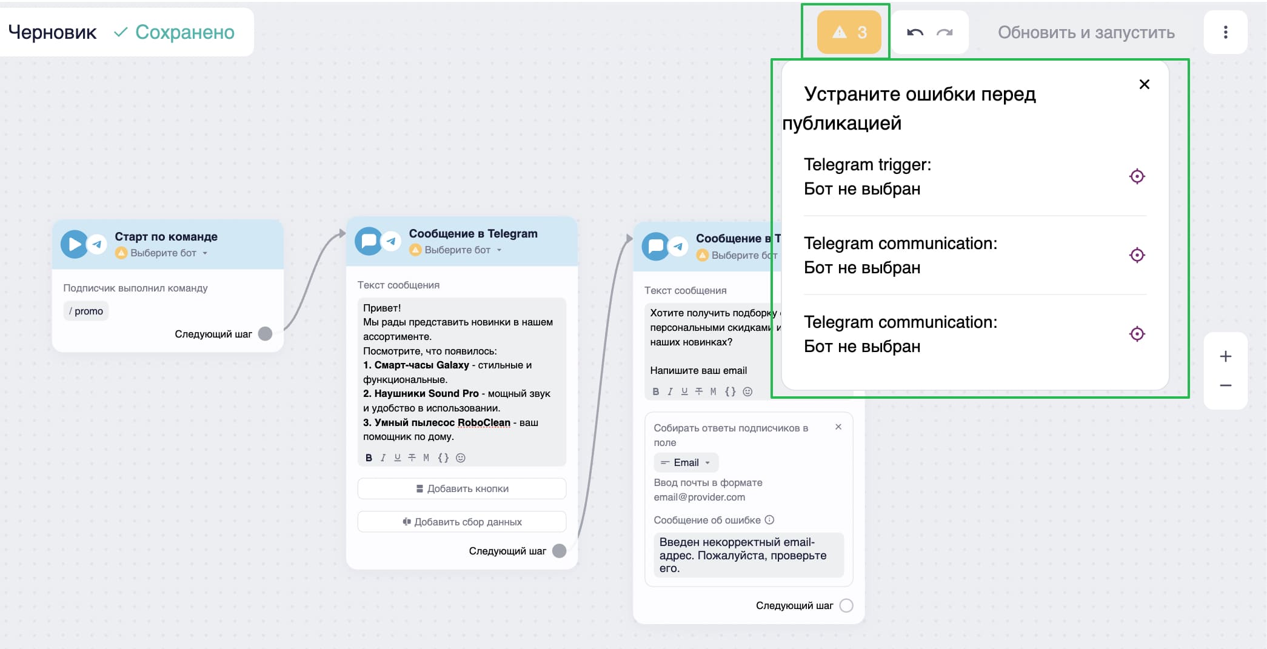The image size is (1267, 649).
Task: Remove the data collection section with X
Action: [838, 427]
